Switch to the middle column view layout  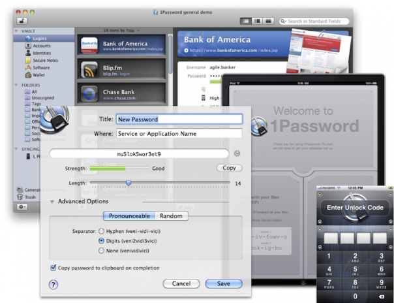[257, 21]
